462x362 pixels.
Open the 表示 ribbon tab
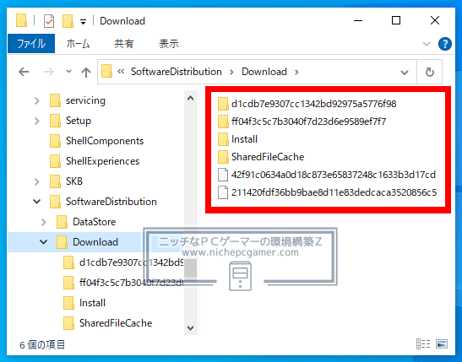click(169, 44)
